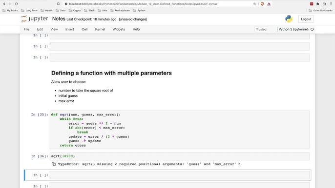Image resolution: width=335 pixels, height=188 pixels.
Task: Open the Widgets menu
Action: (119, 29)
